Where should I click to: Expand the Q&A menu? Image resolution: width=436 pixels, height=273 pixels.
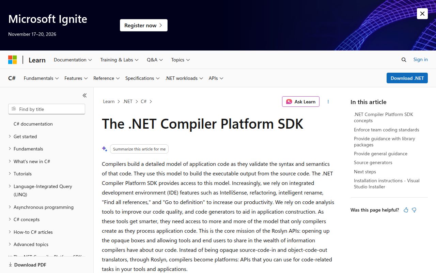tap(155, 60)
